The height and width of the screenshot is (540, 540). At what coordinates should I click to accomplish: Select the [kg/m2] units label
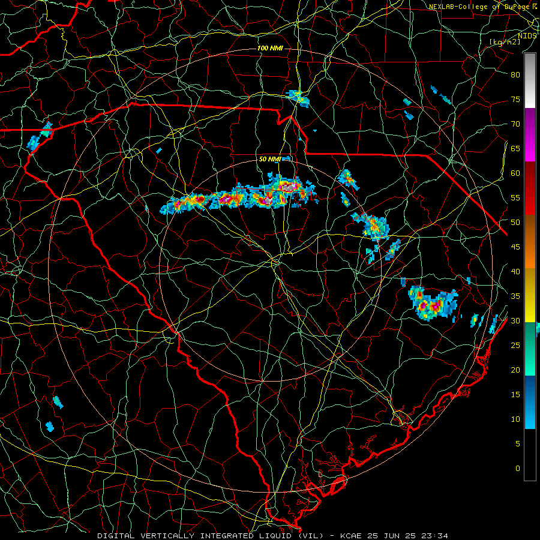[x=505, y=42]
